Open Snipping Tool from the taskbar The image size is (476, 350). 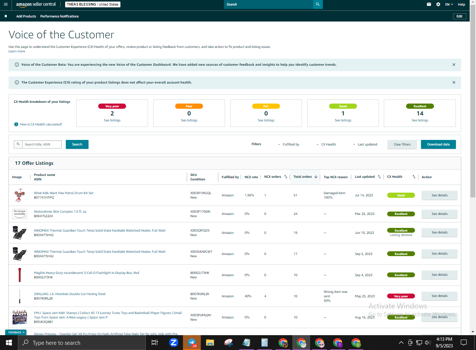(x=228, y=343)
